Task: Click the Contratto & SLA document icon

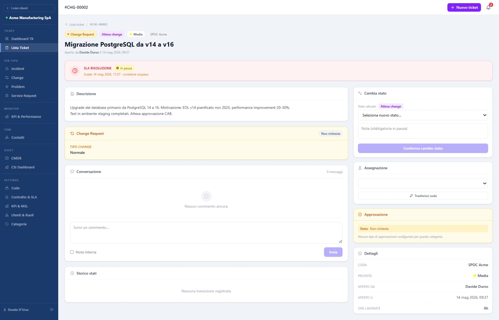Action: tap(7, 197)
